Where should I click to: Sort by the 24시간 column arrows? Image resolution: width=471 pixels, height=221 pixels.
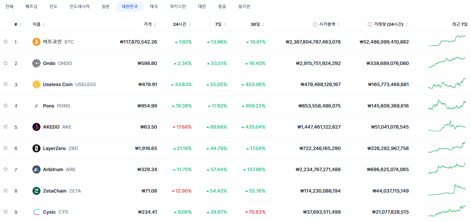190,24
